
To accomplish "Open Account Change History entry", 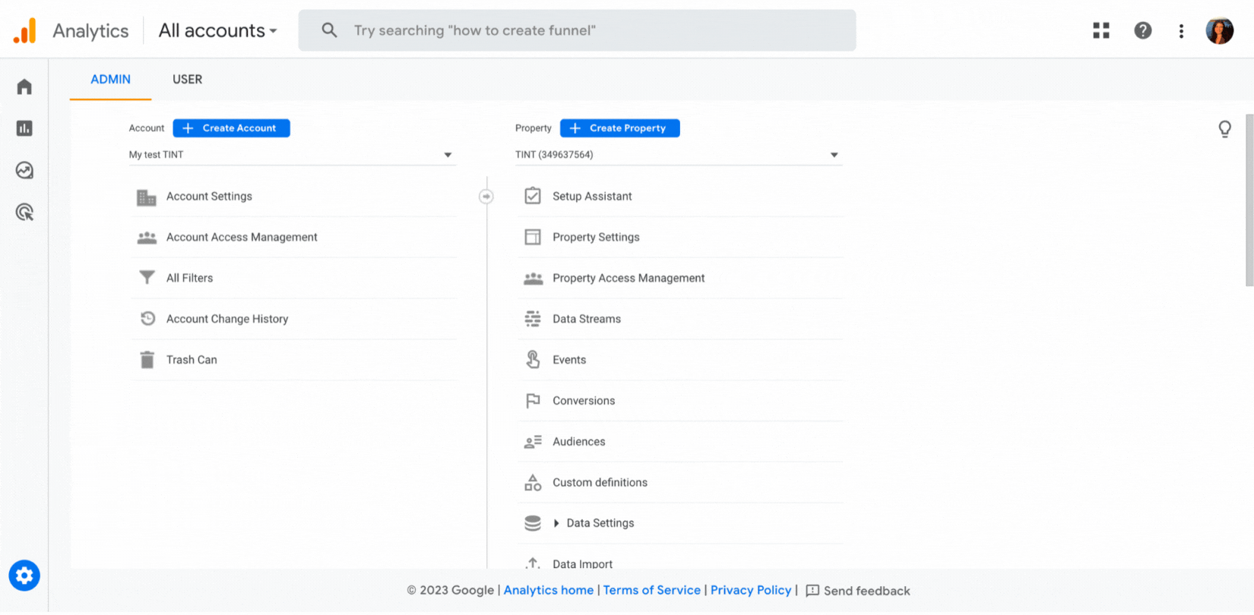I will 227,320.
